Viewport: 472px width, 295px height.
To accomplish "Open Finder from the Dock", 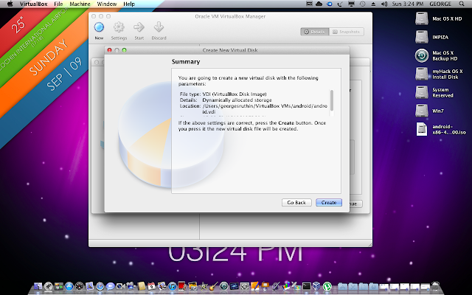I will point(38,286).
